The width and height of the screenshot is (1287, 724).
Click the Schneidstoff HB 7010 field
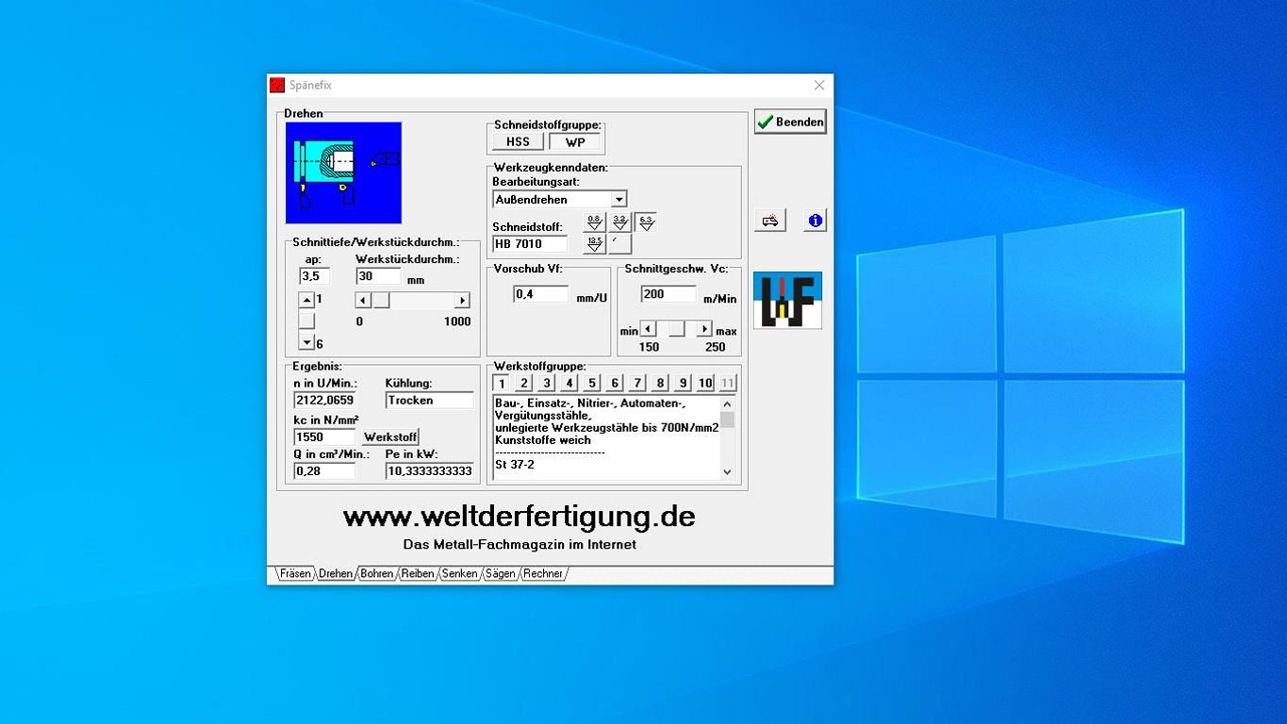click(530, 244)
